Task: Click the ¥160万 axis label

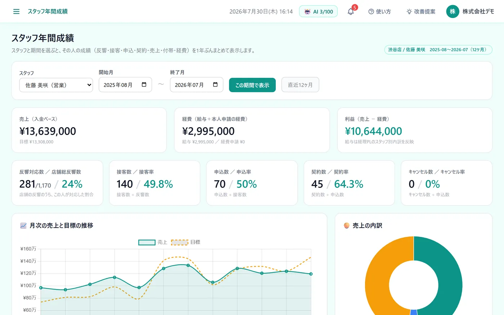Action: 28,249
